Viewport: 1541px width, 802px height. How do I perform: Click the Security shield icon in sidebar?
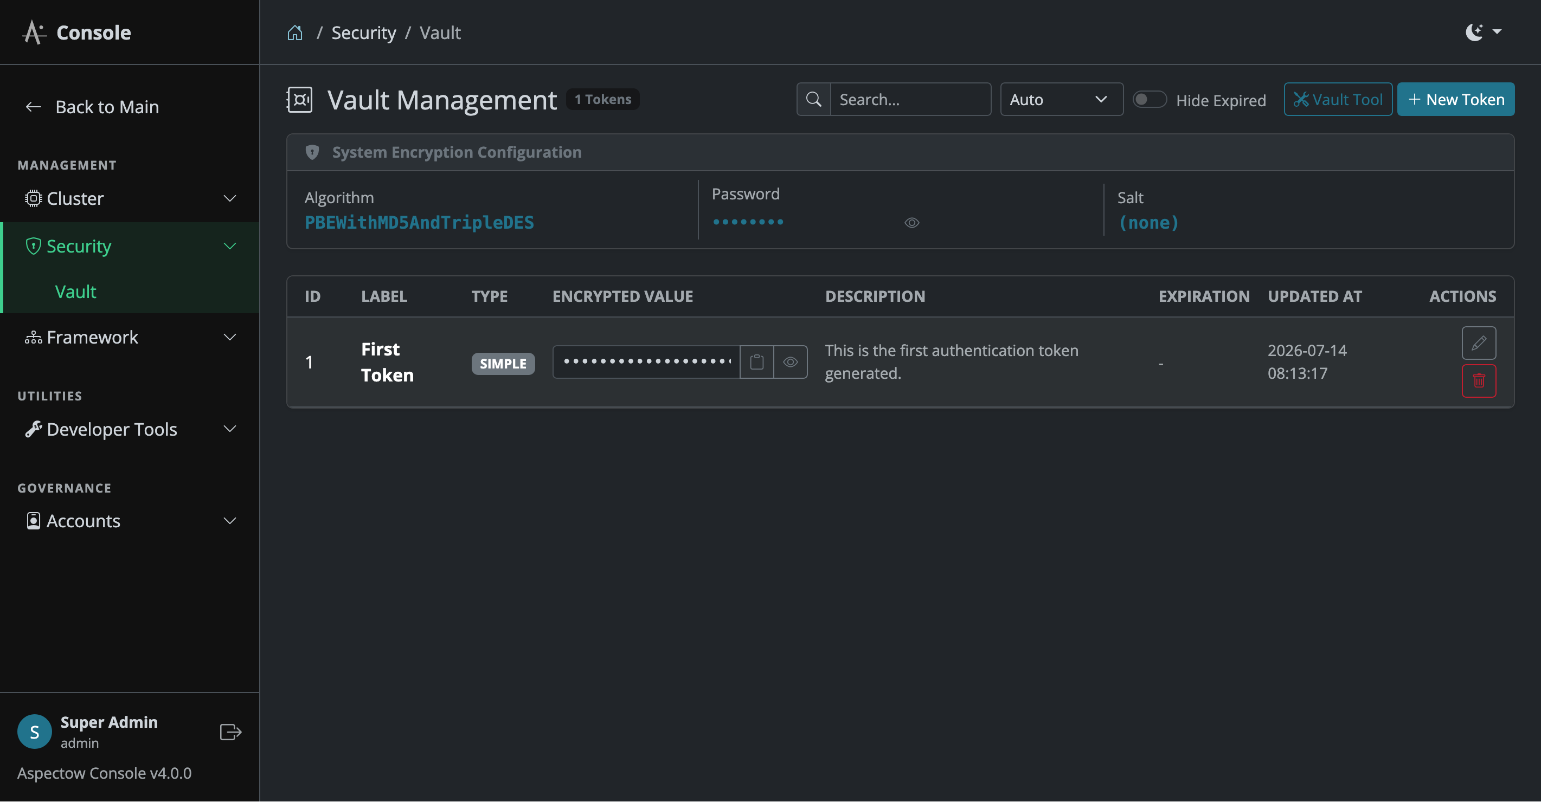[x=33, y=246]
